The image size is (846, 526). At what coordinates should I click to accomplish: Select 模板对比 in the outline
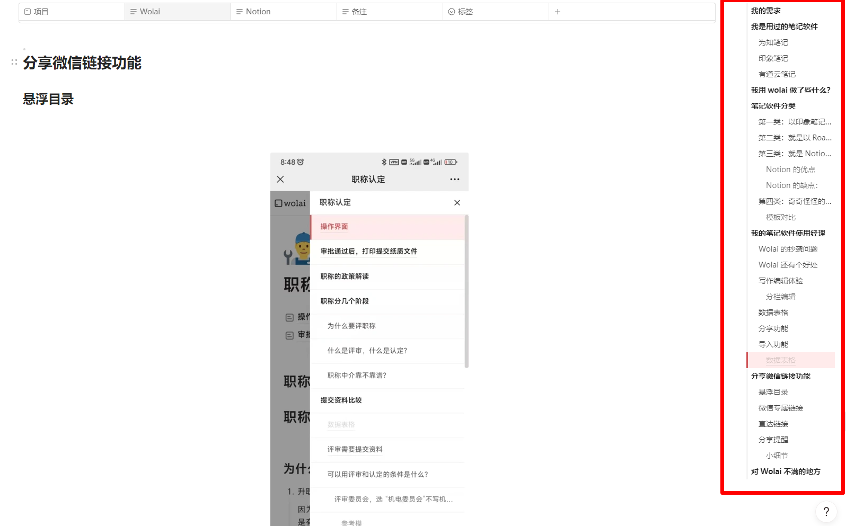coord(780,217)
